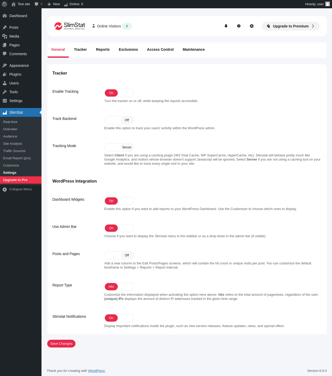Switch the Report Type Hits toggle

(119, 287)
